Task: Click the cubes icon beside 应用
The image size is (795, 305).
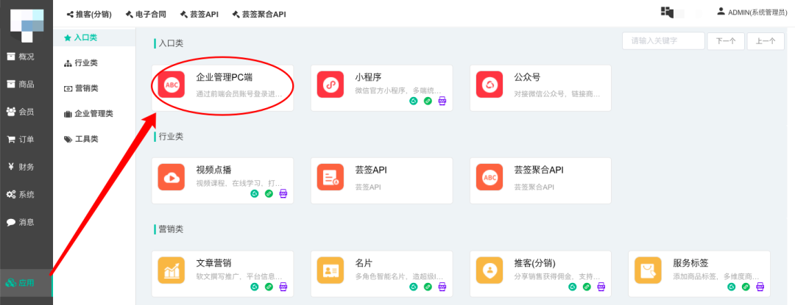Action: (x=10, y=283)
